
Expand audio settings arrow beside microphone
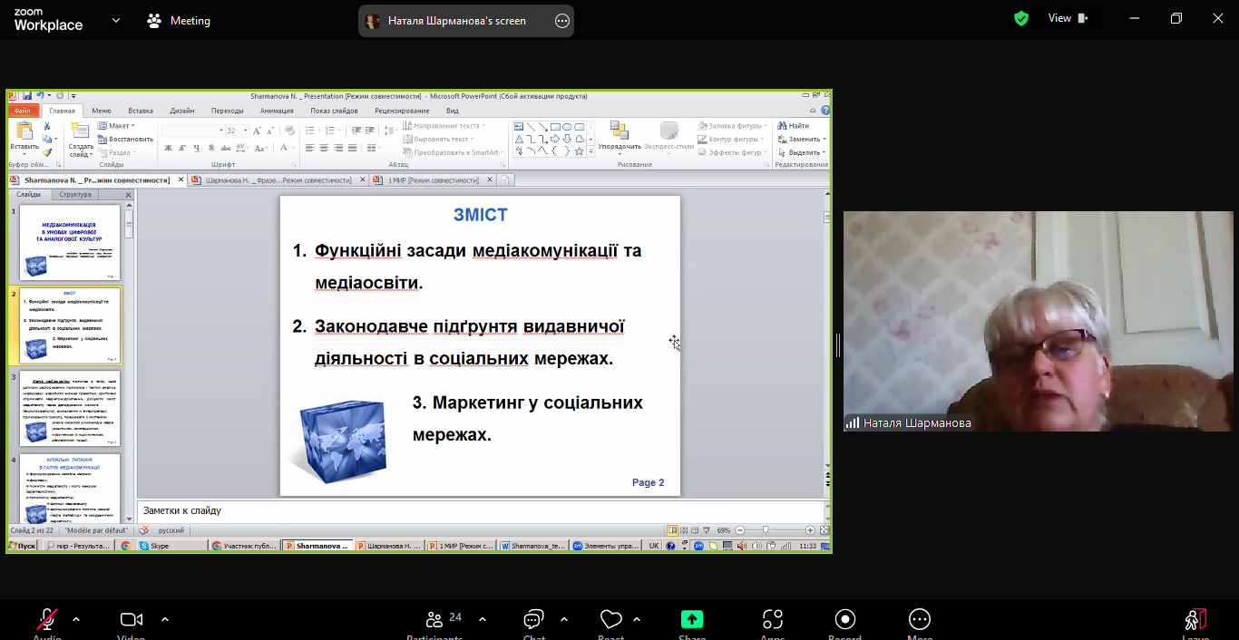76,620
